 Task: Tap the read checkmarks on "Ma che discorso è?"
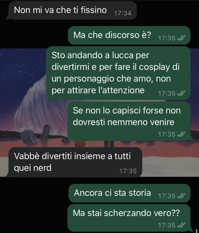(181, 38)
